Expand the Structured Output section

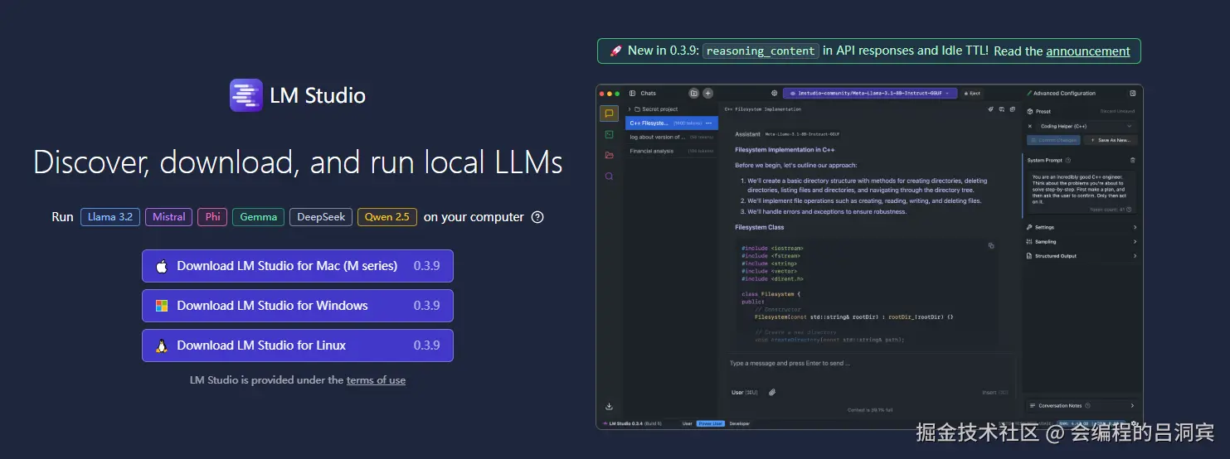tap(1082, 256)
